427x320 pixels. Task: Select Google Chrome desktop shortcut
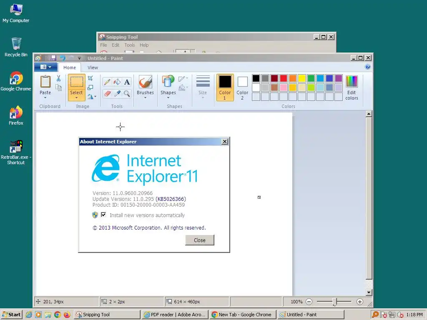16,81
